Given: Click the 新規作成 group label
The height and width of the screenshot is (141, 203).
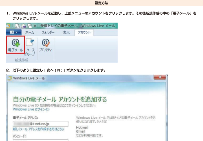Looking at the screenshot, I should tap(21, 60).
